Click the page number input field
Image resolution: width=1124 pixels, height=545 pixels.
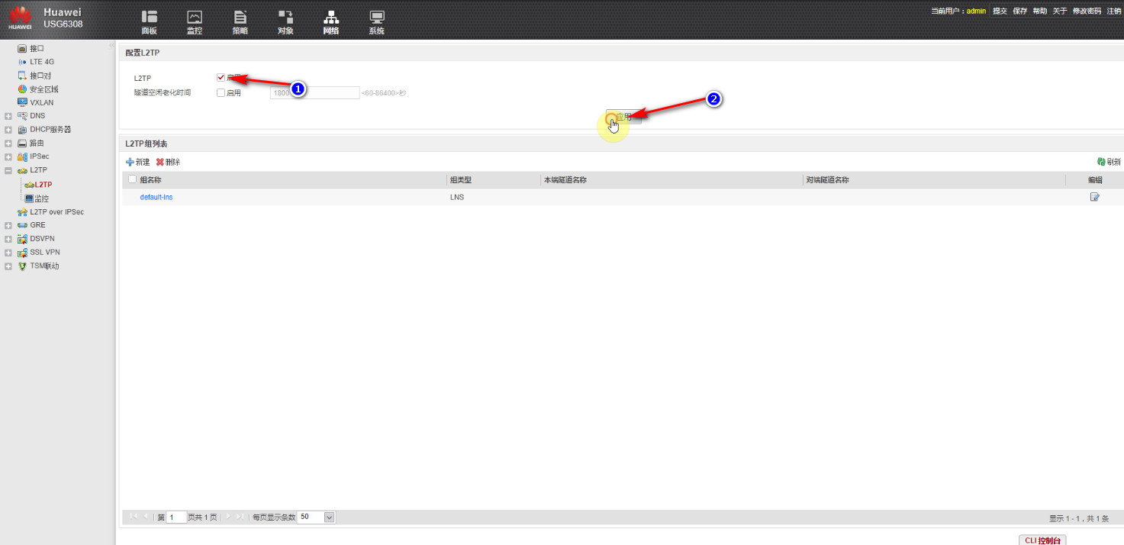tap(176, 517)
